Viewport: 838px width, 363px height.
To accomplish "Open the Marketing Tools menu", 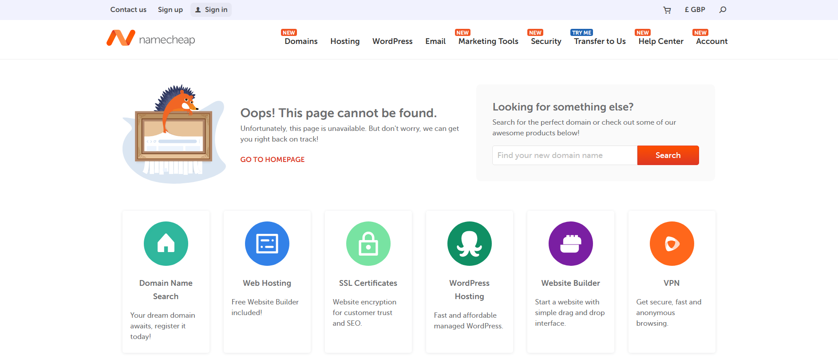I will coord(488,41).
